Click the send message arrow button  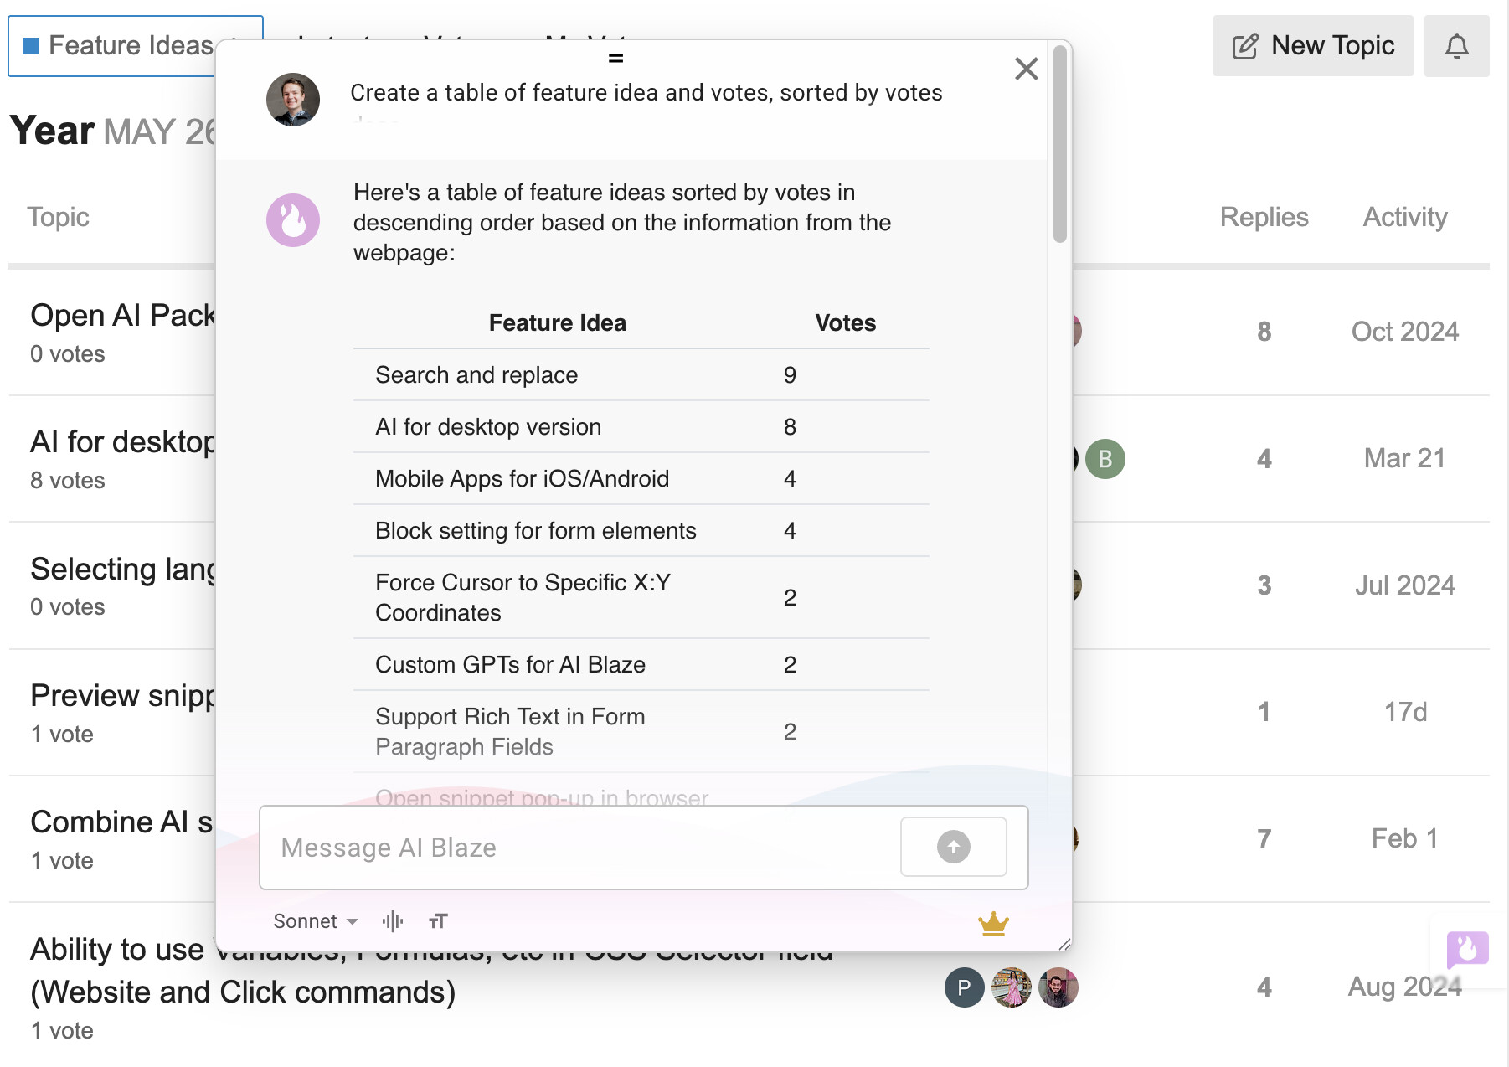(x=953, y=847)
